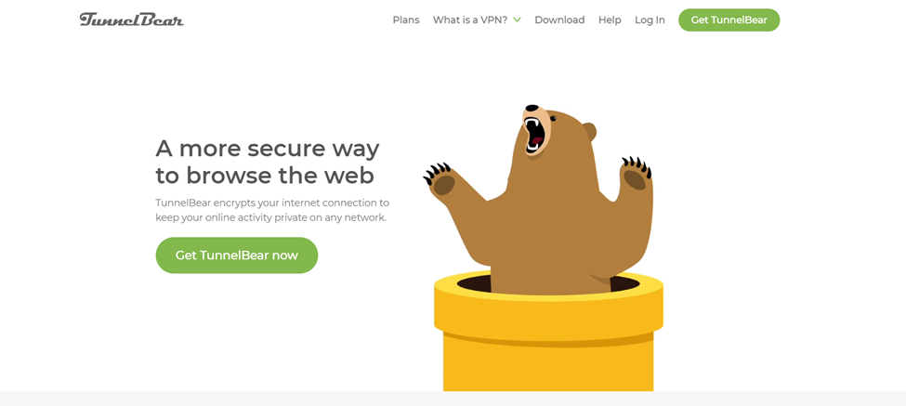The height and width of the screenshot is (406, 906).
Task: Open the Plans page
Action: (x=406, y=20)
